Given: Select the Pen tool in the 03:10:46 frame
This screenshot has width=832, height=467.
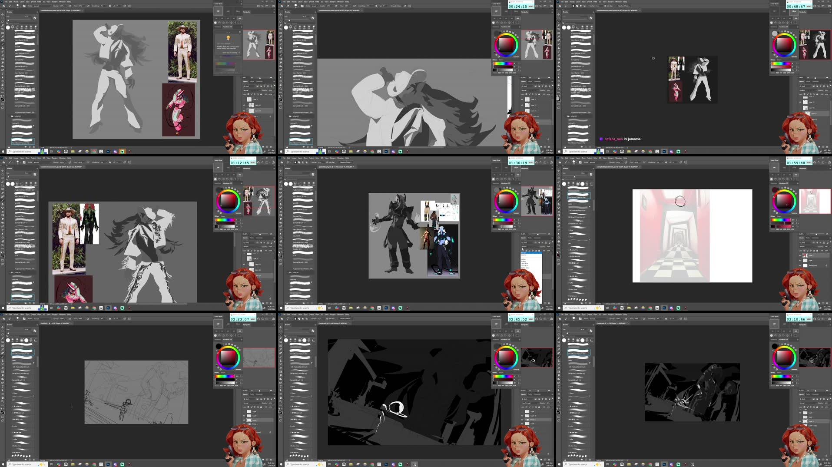Looking at the screenshot, I should point(559,382).
